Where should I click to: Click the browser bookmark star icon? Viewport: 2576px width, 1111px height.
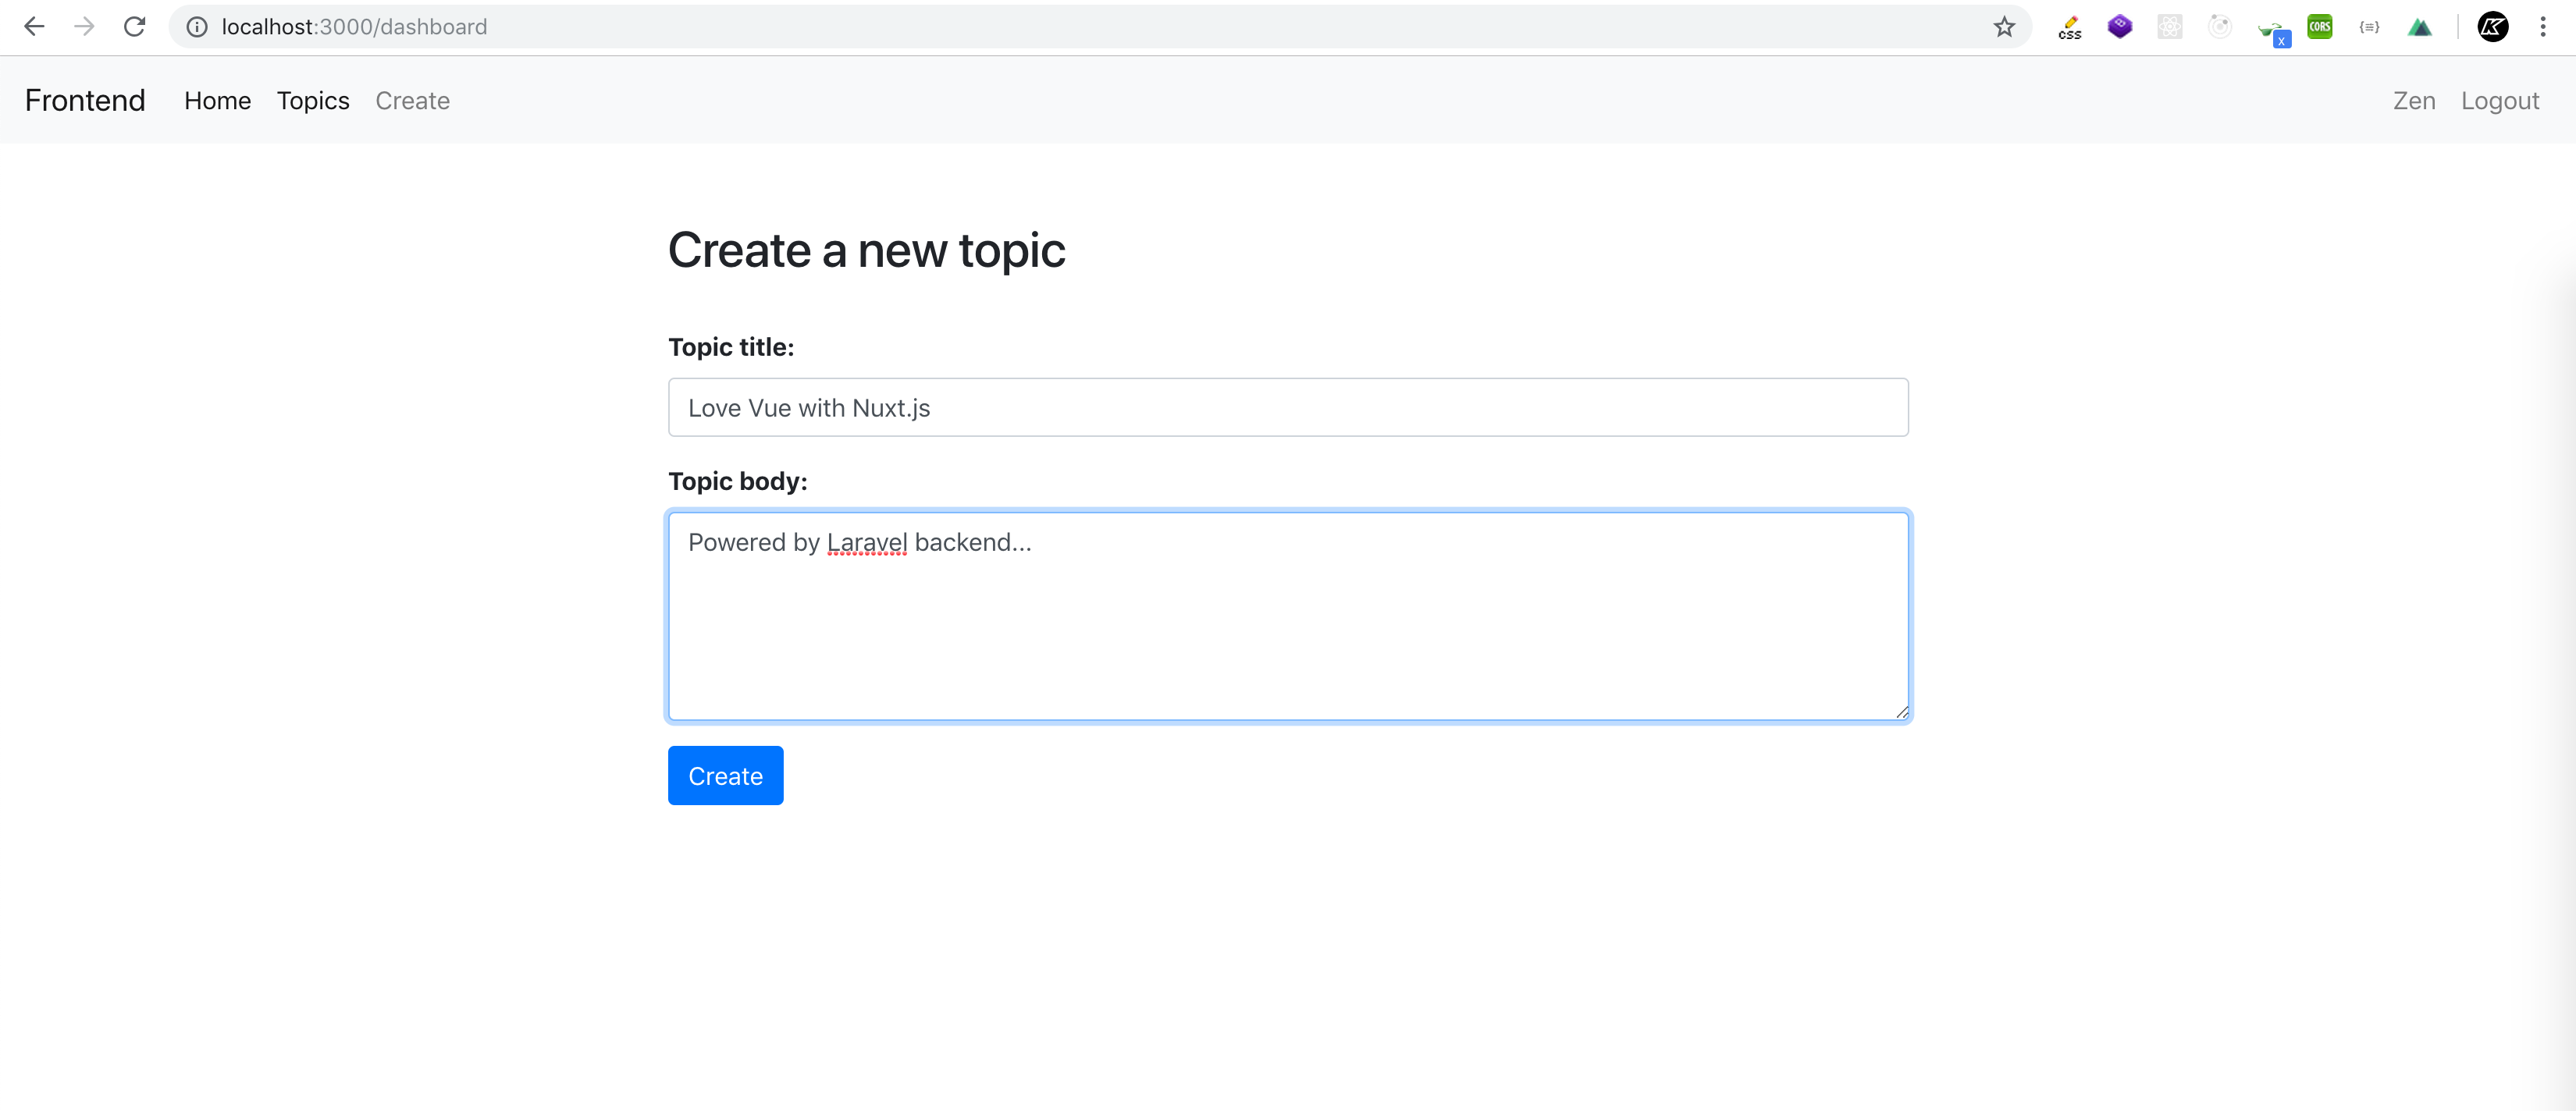[x=2005, y=27]
